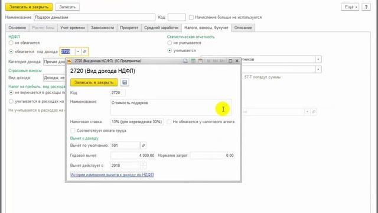Click the Наименование field 'Подарок деньгами'
Screen dimensions: 378x213
94,17
